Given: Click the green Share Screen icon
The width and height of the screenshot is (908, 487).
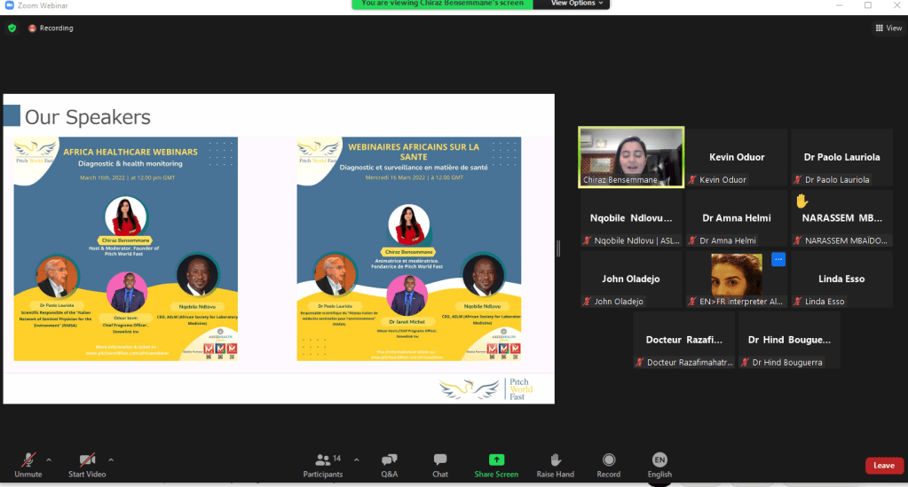Looking at the screenshot, I should pos(496,460).
